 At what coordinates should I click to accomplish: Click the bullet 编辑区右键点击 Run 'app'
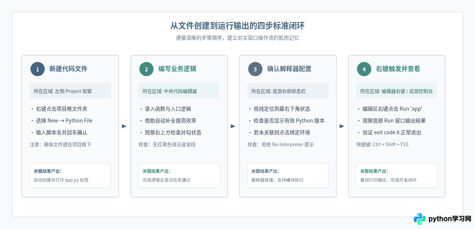(392, 109)
